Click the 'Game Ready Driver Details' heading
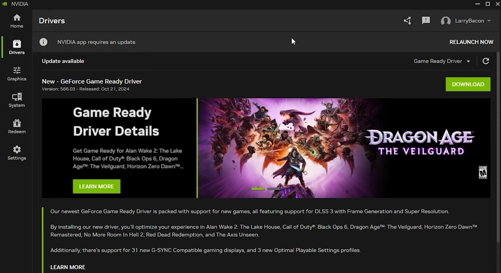The width and height of the screenshot is (501, 273). click(x=116, y=122)
